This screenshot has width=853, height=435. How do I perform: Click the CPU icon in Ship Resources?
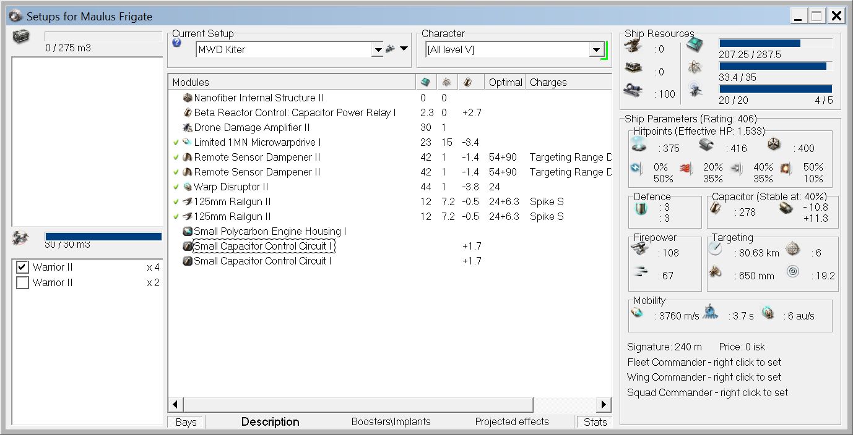[695, 45]
